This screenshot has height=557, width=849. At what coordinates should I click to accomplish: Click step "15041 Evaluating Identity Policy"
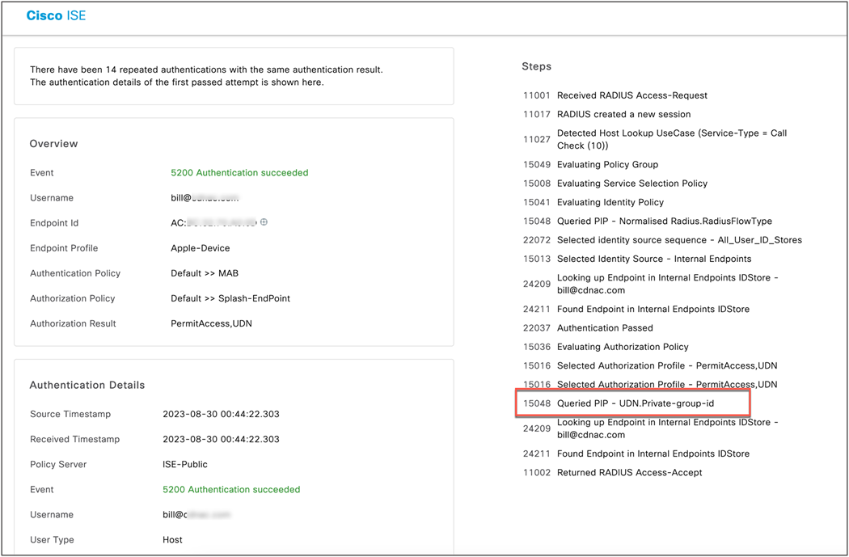(x=593, y=202)
